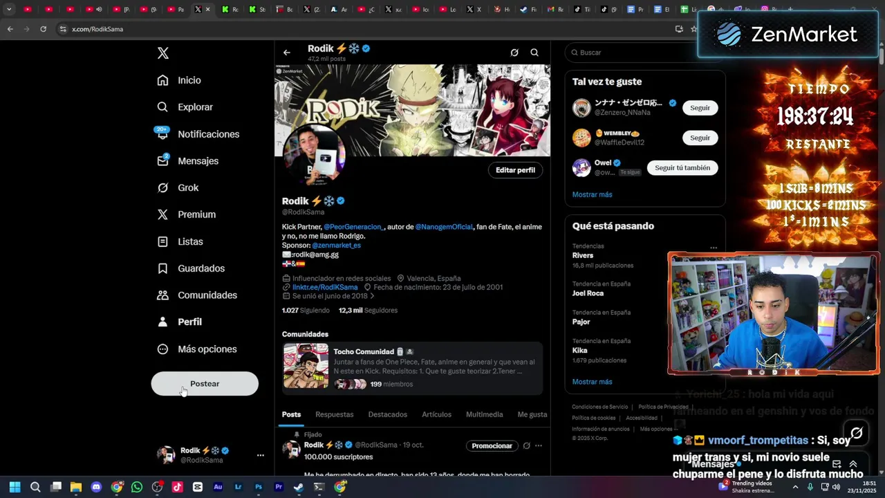This screenshot has width=885, height=498.
Task: Follow WaffleDevil12 with Seguir button
Action: pyautogui.click(x=700, y=138)
